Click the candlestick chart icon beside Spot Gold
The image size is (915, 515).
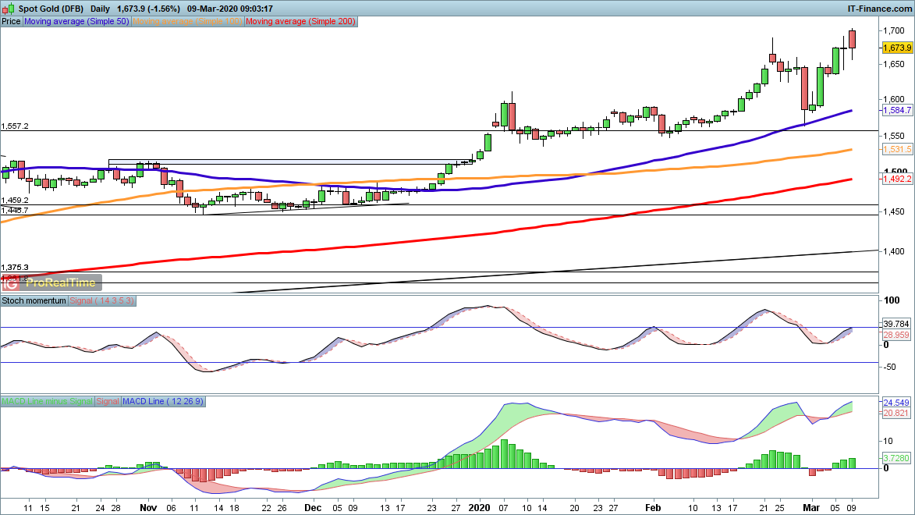(x=8, y=9)
